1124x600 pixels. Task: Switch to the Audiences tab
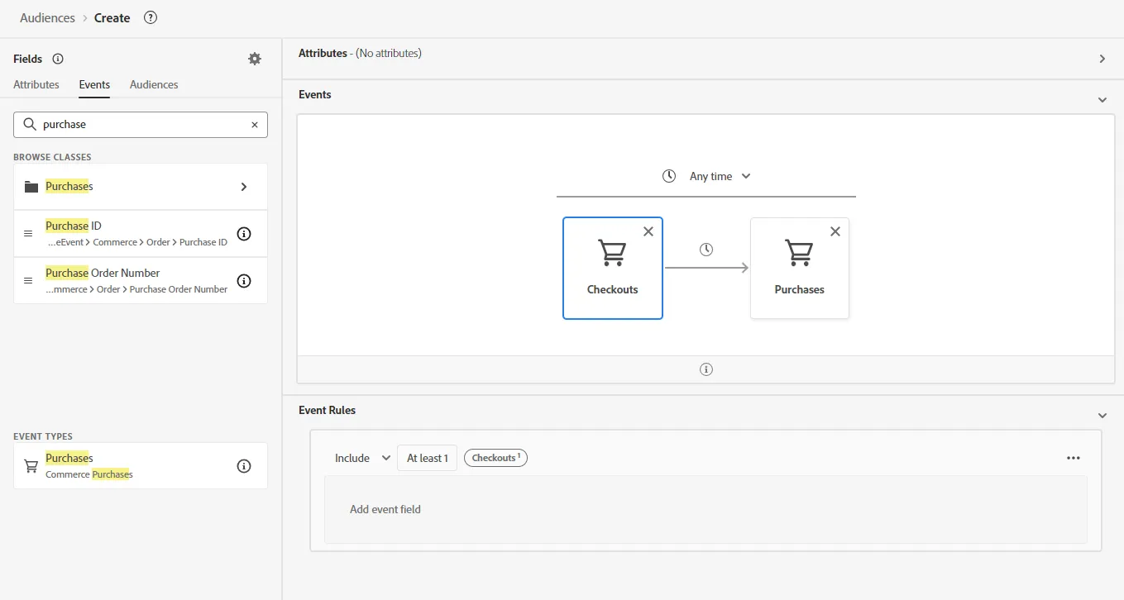[154, 84]
